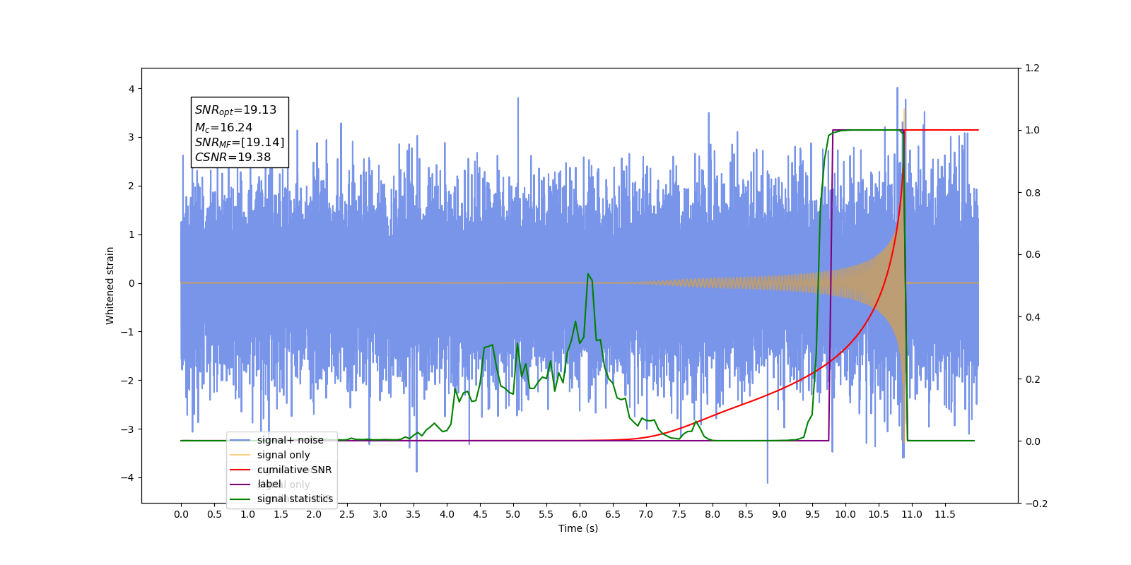1131x565 pixels.
Task: Click the left y-axis tick label 4
Action: point(131,89)
